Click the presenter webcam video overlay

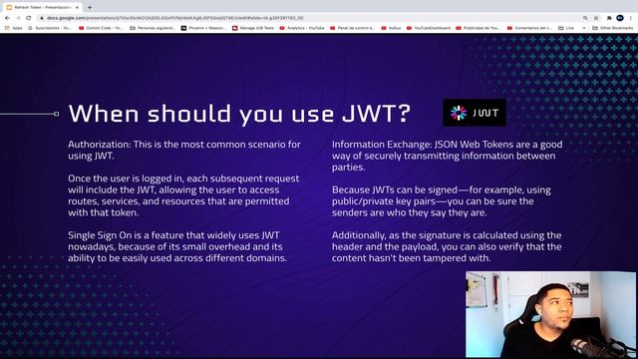(x=550, y=315)
